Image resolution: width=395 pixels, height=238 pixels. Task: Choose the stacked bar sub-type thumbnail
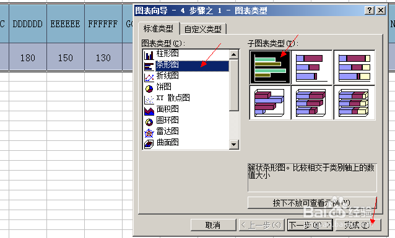311,67
